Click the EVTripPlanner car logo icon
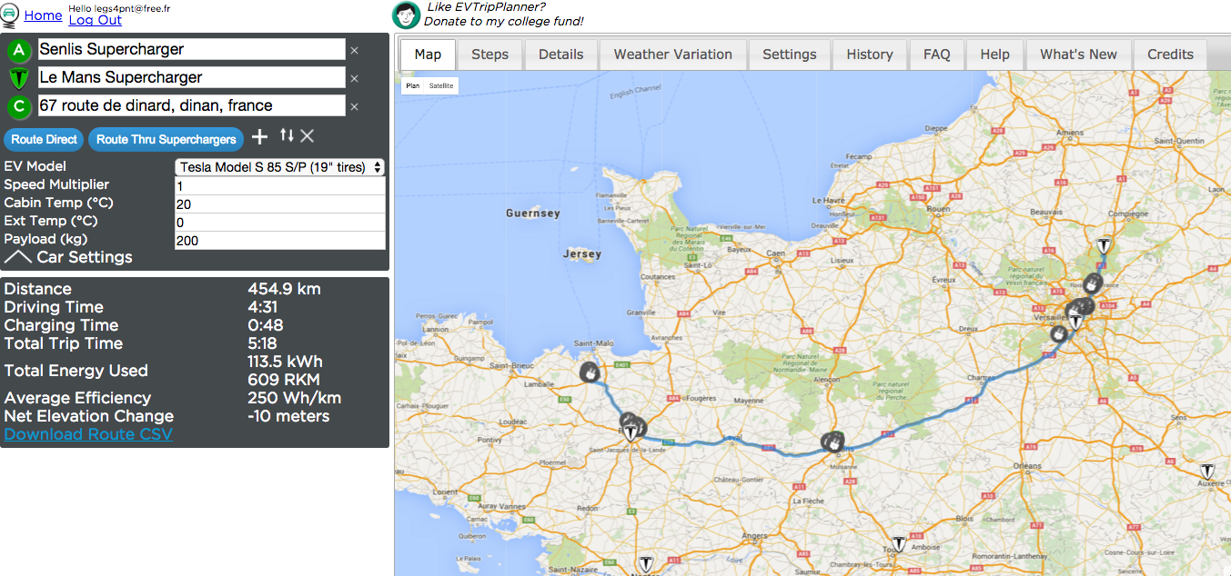1231x576 pixels. click(x=11, y=14)
